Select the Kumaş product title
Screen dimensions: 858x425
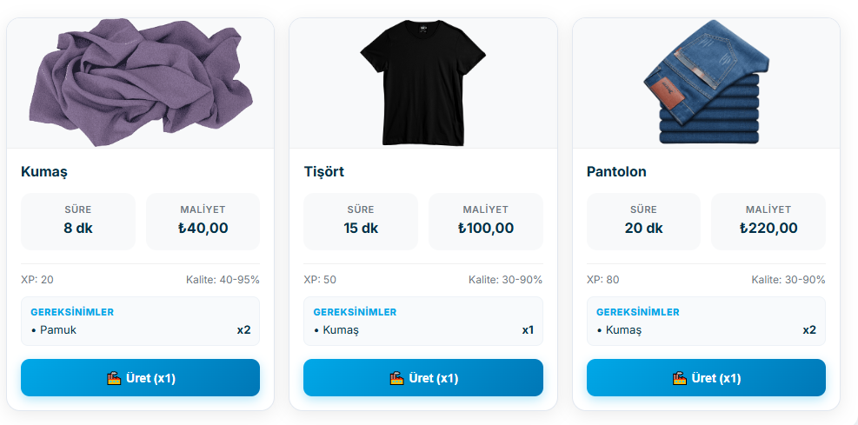click(x=44, y=172)
